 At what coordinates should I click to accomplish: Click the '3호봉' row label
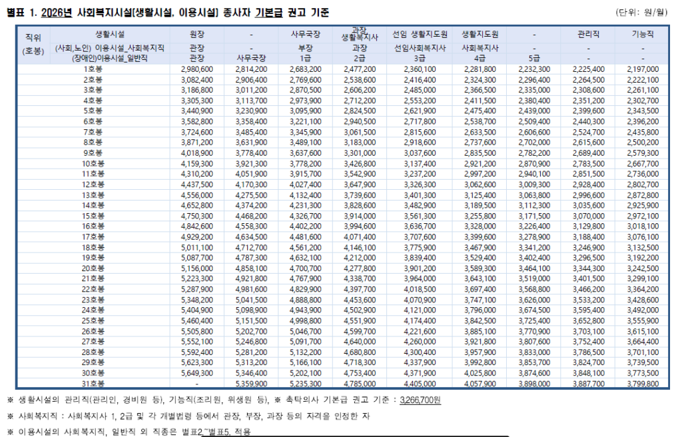pyautogui.click(x=93, y=90)
